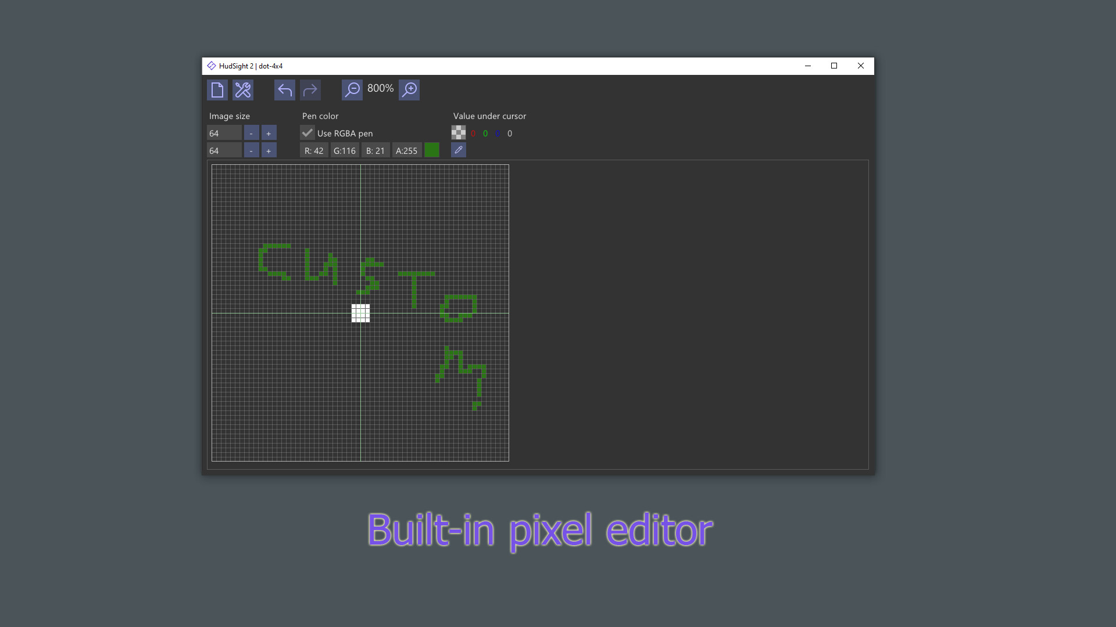Open the R: 42 red channel value
Screen dimensions: 1116x627
314,150
